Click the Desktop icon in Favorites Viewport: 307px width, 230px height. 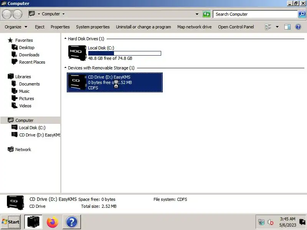(x=15, y=47)
